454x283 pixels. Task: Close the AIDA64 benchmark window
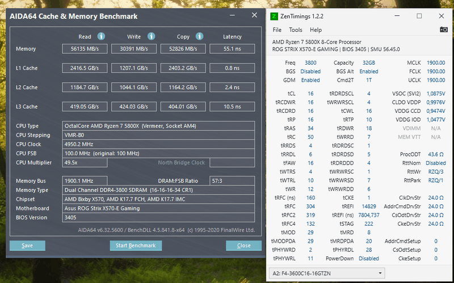pos(254,15)
